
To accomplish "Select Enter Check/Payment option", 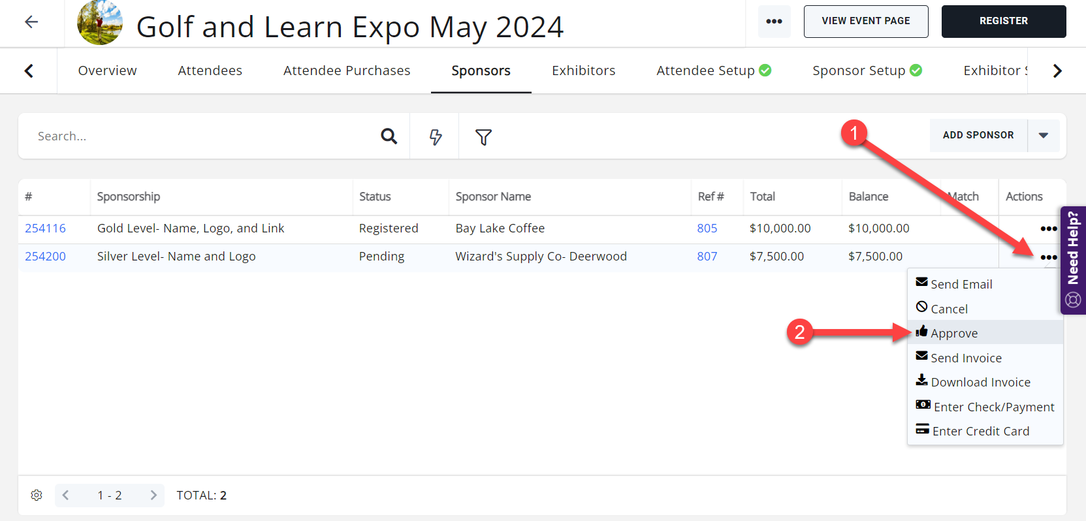I will pyautogui.click(x=993, y=407).
